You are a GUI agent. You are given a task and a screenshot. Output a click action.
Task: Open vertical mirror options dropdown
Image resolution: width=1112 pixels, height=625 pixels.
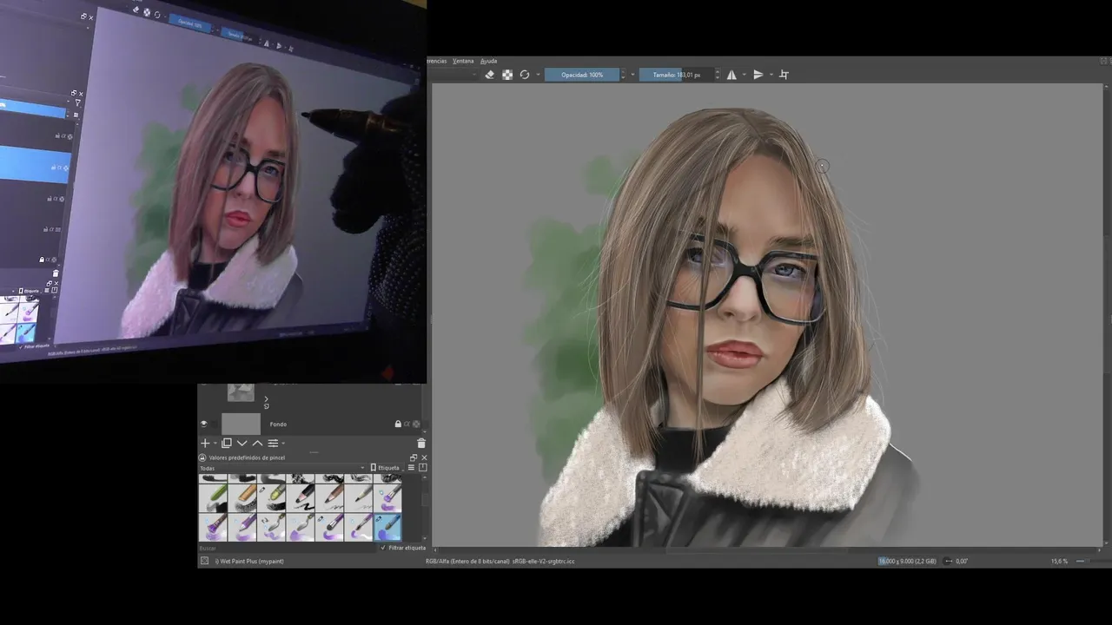click(x=771, y=75)
